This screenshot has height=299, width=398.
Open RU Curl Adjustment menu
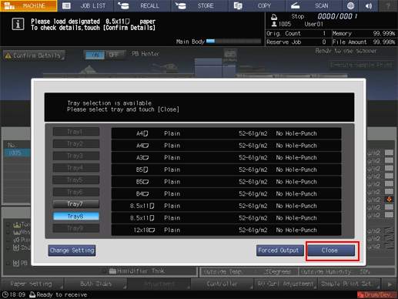pyautogui.click(x=286, y=284)
